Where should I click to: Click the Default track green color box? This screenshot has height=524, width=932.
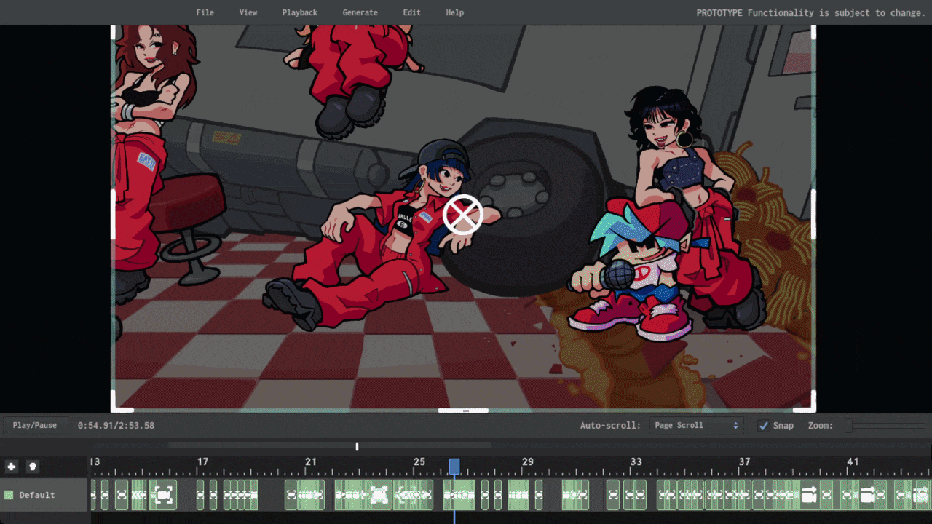pyautogui.click(x=9, y=495)
